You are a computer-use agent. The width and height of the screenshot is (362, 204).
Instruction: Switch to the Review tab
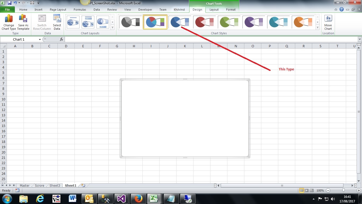(112, 10)
